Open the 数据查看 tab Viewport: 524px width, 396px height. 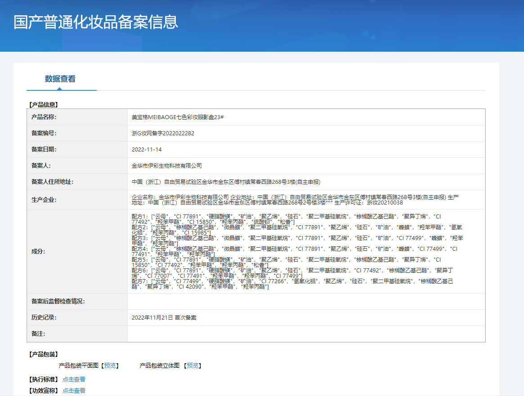point(60,79)
